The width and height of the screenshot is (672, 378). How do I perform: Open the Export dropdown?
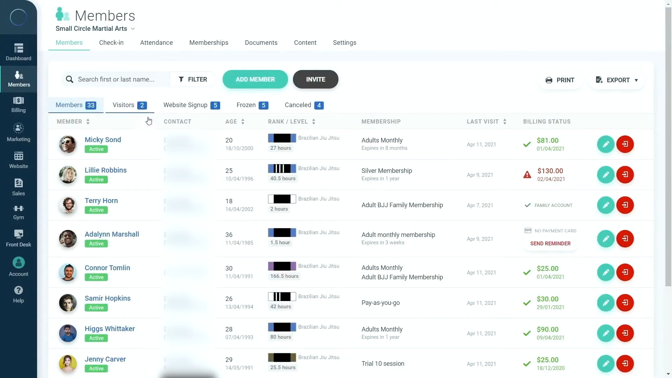pyautogui.click(x=617, y=80)
